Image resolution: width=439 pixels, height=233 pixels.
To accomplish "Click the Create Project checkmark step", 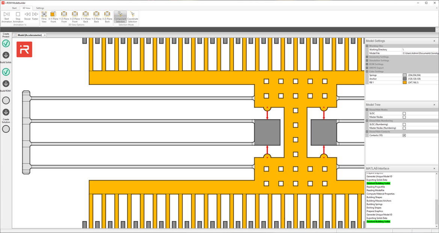I will coord(6,43).
